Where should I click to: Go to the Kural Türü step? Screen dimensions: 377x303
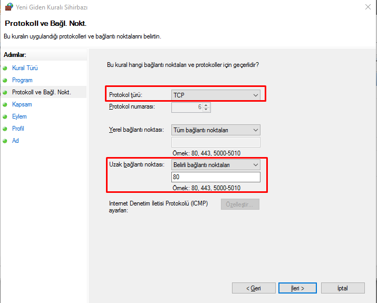(25, 68)
